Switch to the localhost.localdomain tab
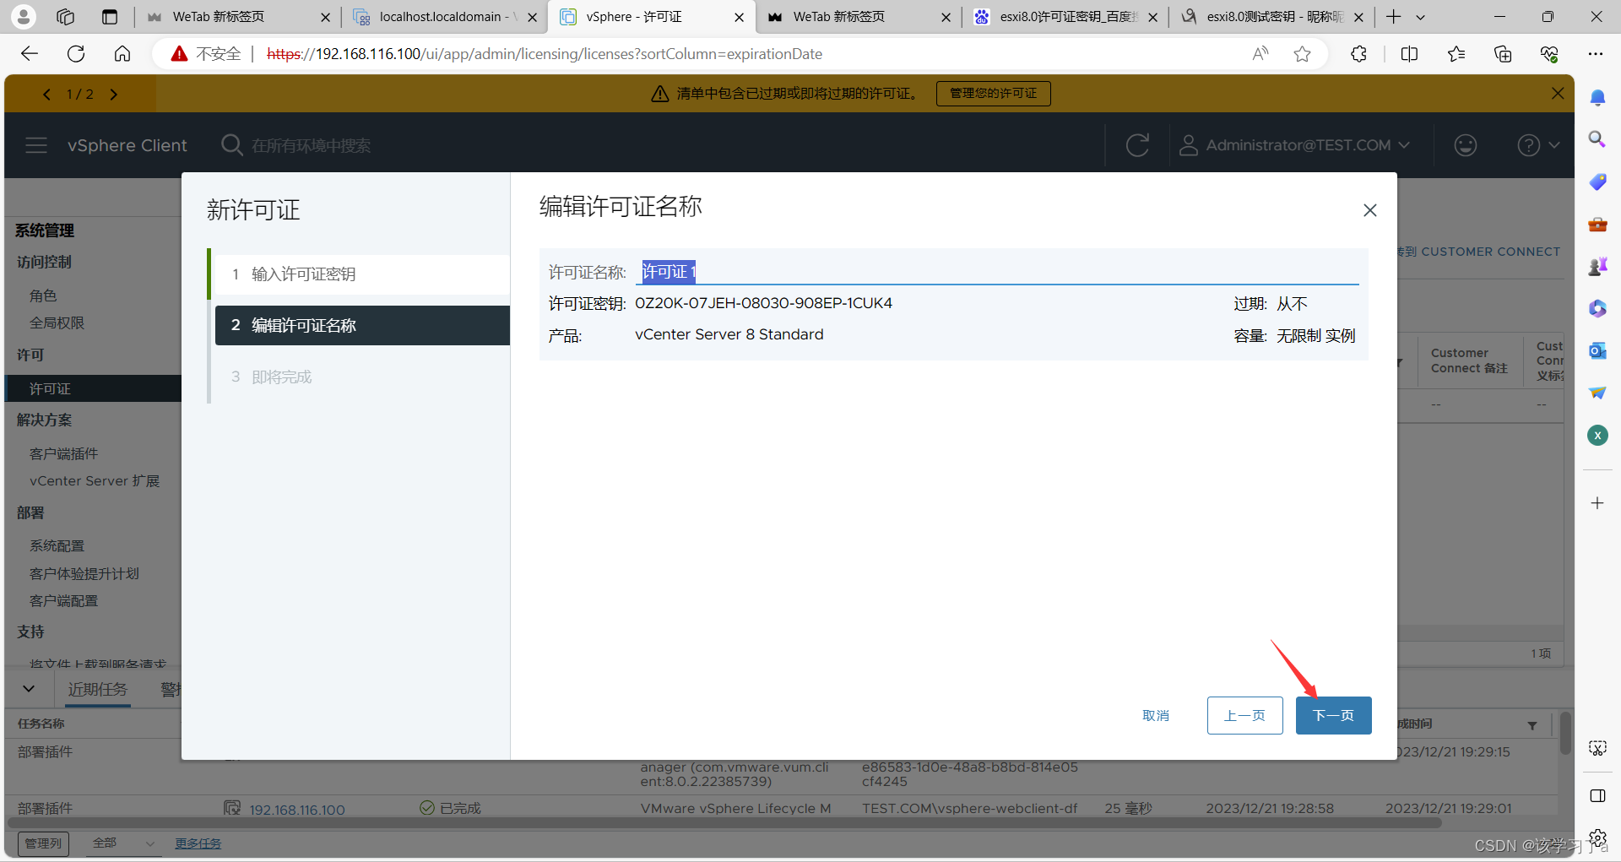Screen dimensions: 1621x862 point(445,17)
